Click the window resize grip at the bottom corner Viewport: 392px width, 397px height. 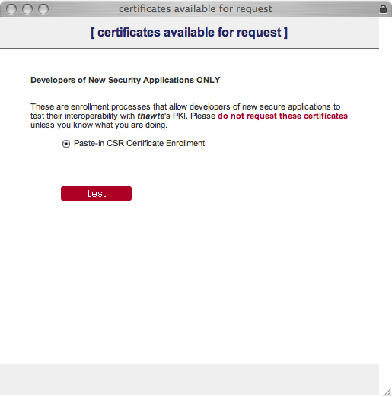tap(387, 392)
